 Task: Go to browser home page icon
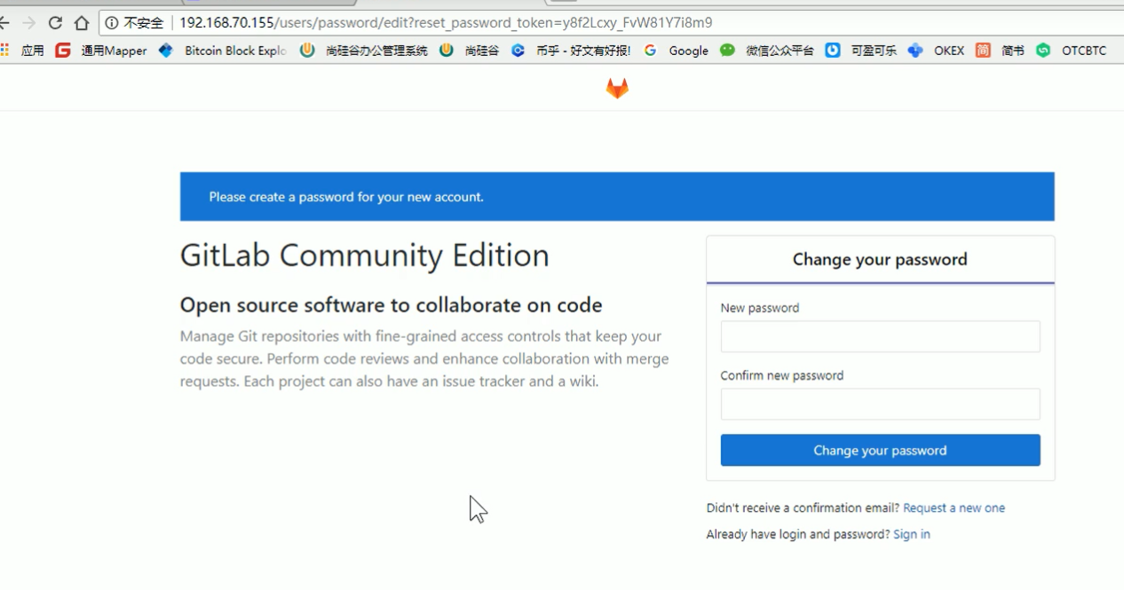click(82, 23)
